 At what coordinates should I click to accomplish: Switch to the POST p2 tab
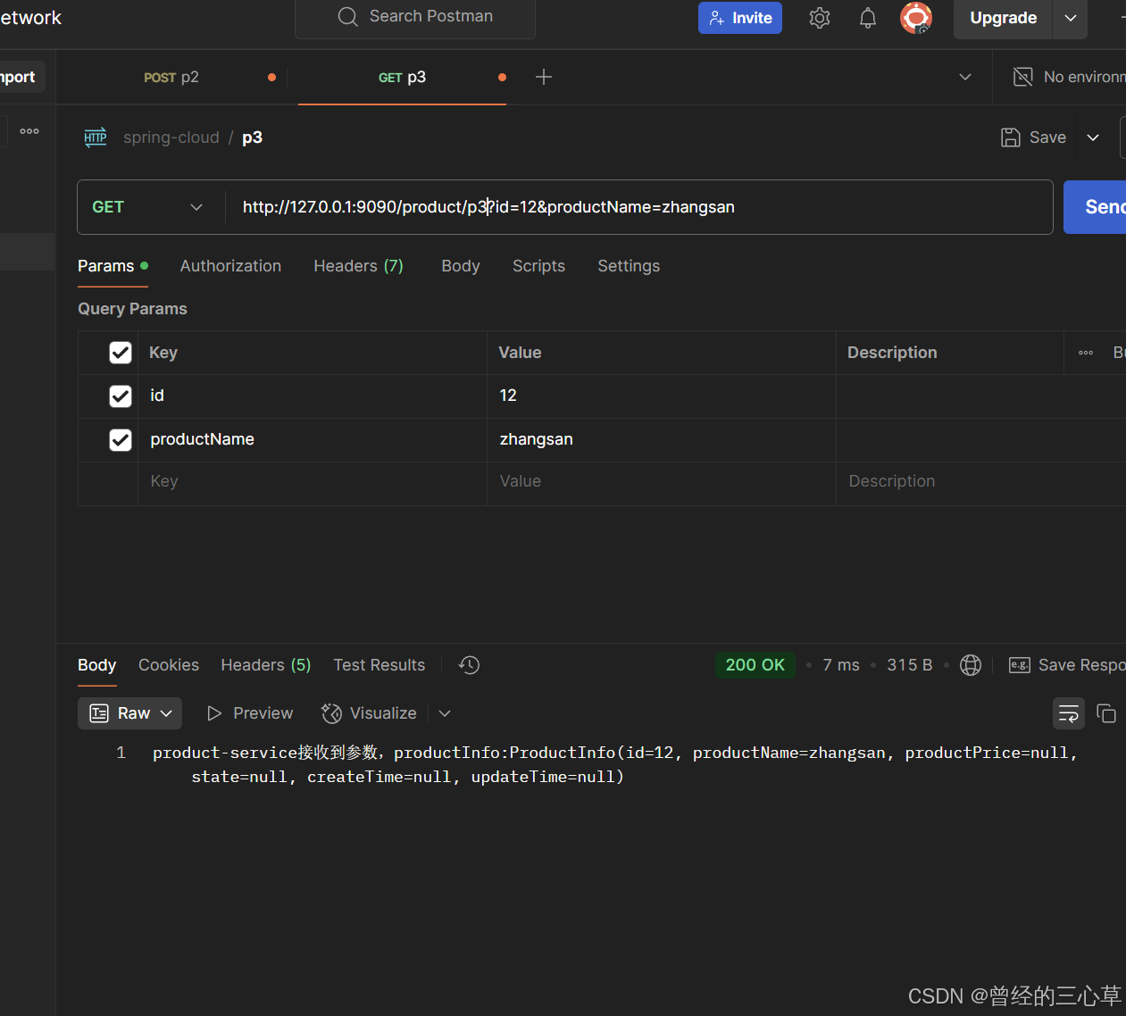171,78
